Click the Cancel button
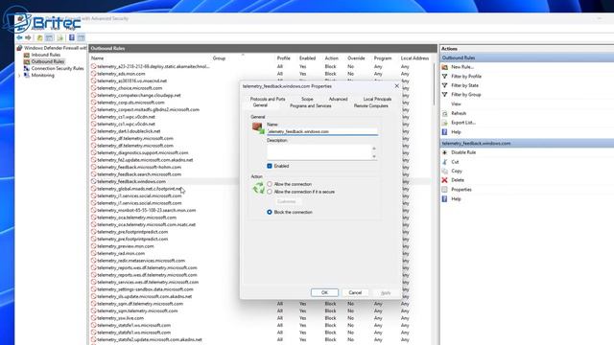Viewport: 614px width, 345px height. pos(355,292)
